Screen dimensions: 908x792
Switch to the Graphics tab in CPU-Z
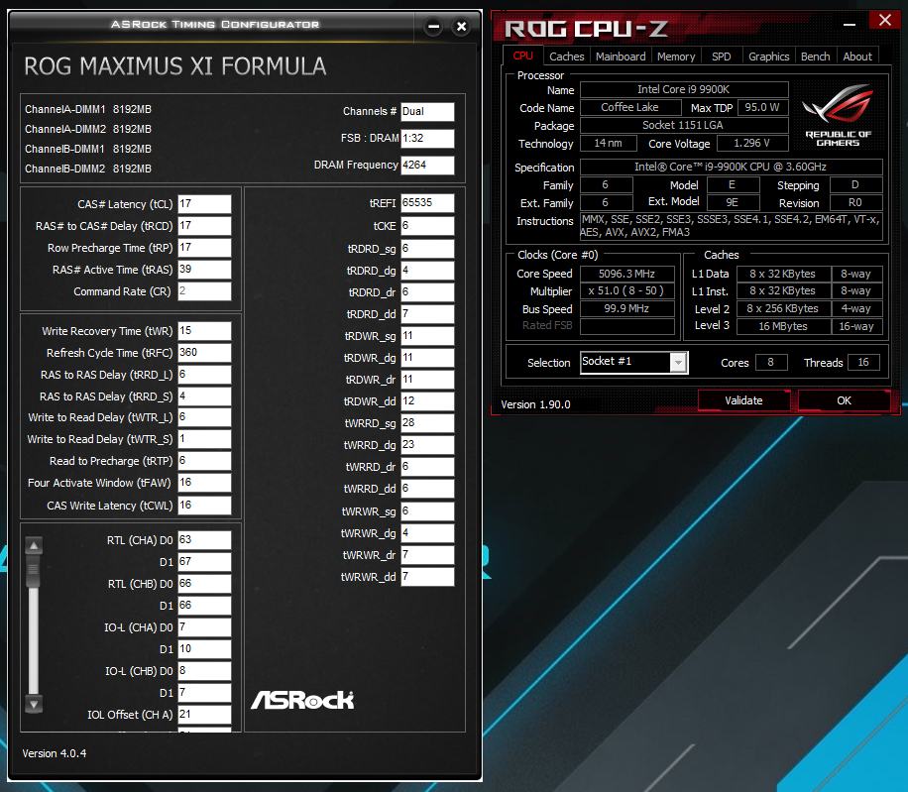click(x=768, y=57)
